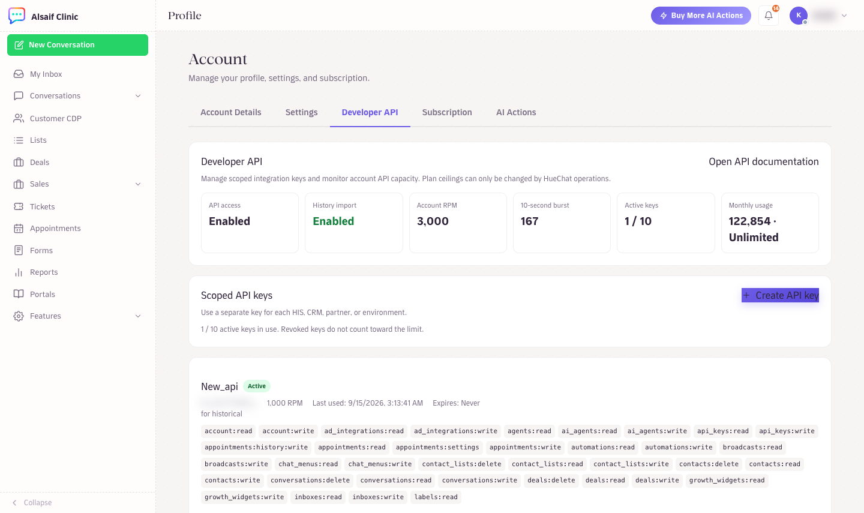This screenshot has height=513, width=864.
Task: Click the Portals book icon
Action: 19,294
